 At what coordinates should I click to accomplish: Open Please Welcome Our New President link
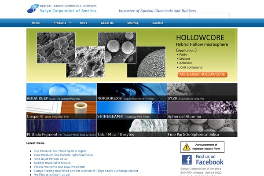point(59,167)
